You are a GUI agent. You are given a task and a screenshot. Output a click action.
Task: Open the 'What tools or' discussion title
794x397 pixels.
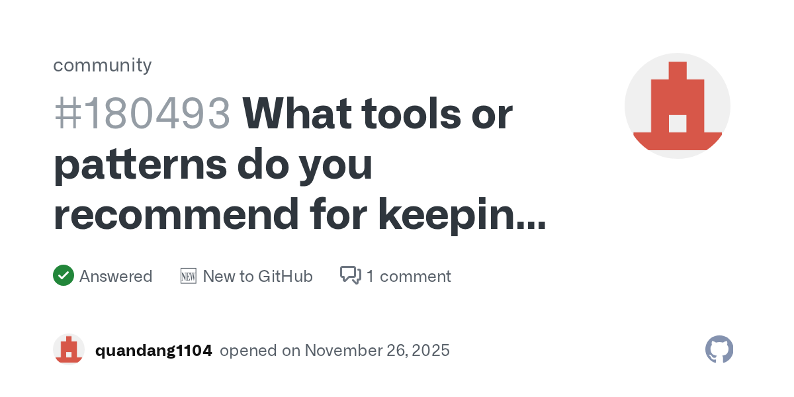click(377, 114)
